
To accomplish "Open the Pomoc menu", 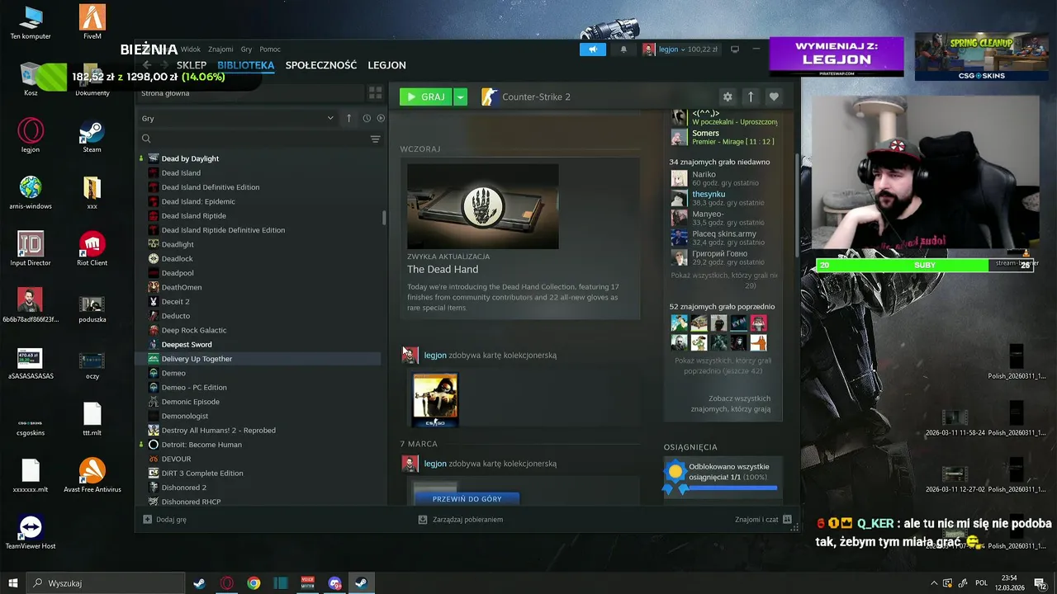I will pyautogui.click(x=270, y=49).
